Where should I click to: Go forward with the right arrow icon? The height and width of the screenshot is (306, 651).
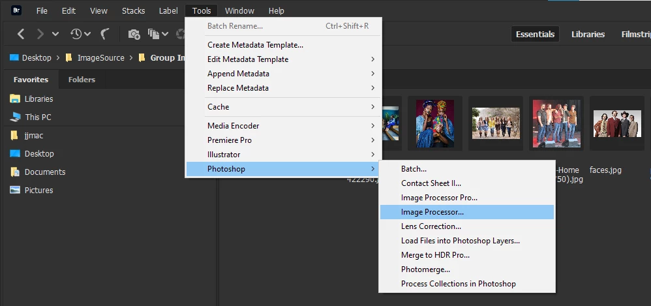click(x=40, y=34)
